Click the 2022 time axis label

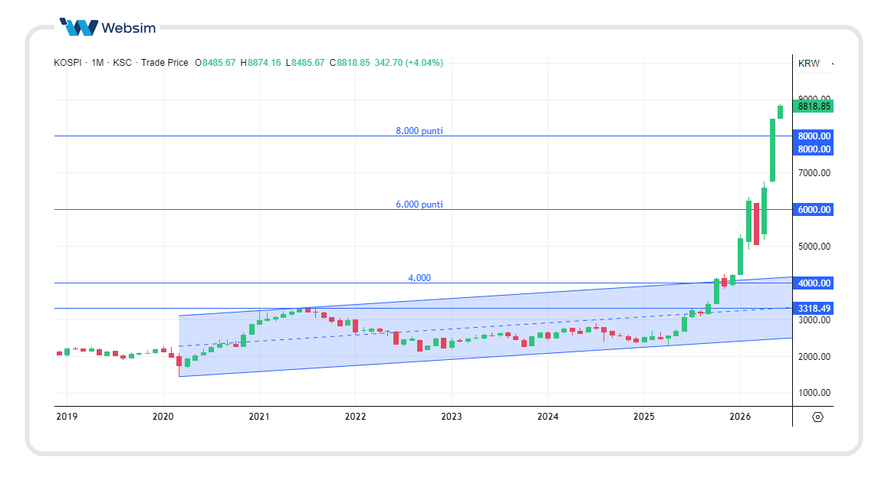pyautogui.click(x=355, y=417)
